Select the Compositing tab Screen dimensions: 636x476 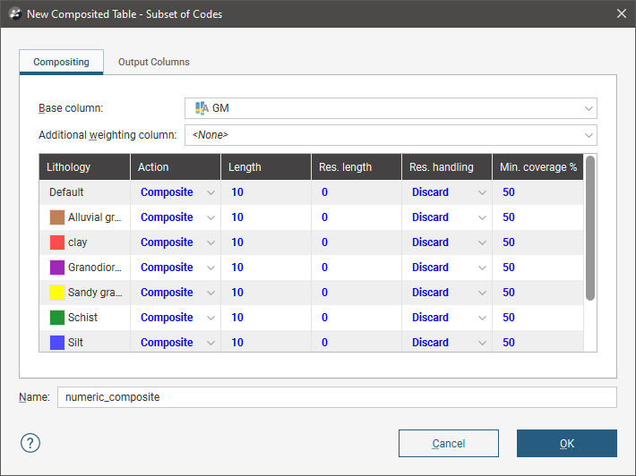click(x=61, y=62)
